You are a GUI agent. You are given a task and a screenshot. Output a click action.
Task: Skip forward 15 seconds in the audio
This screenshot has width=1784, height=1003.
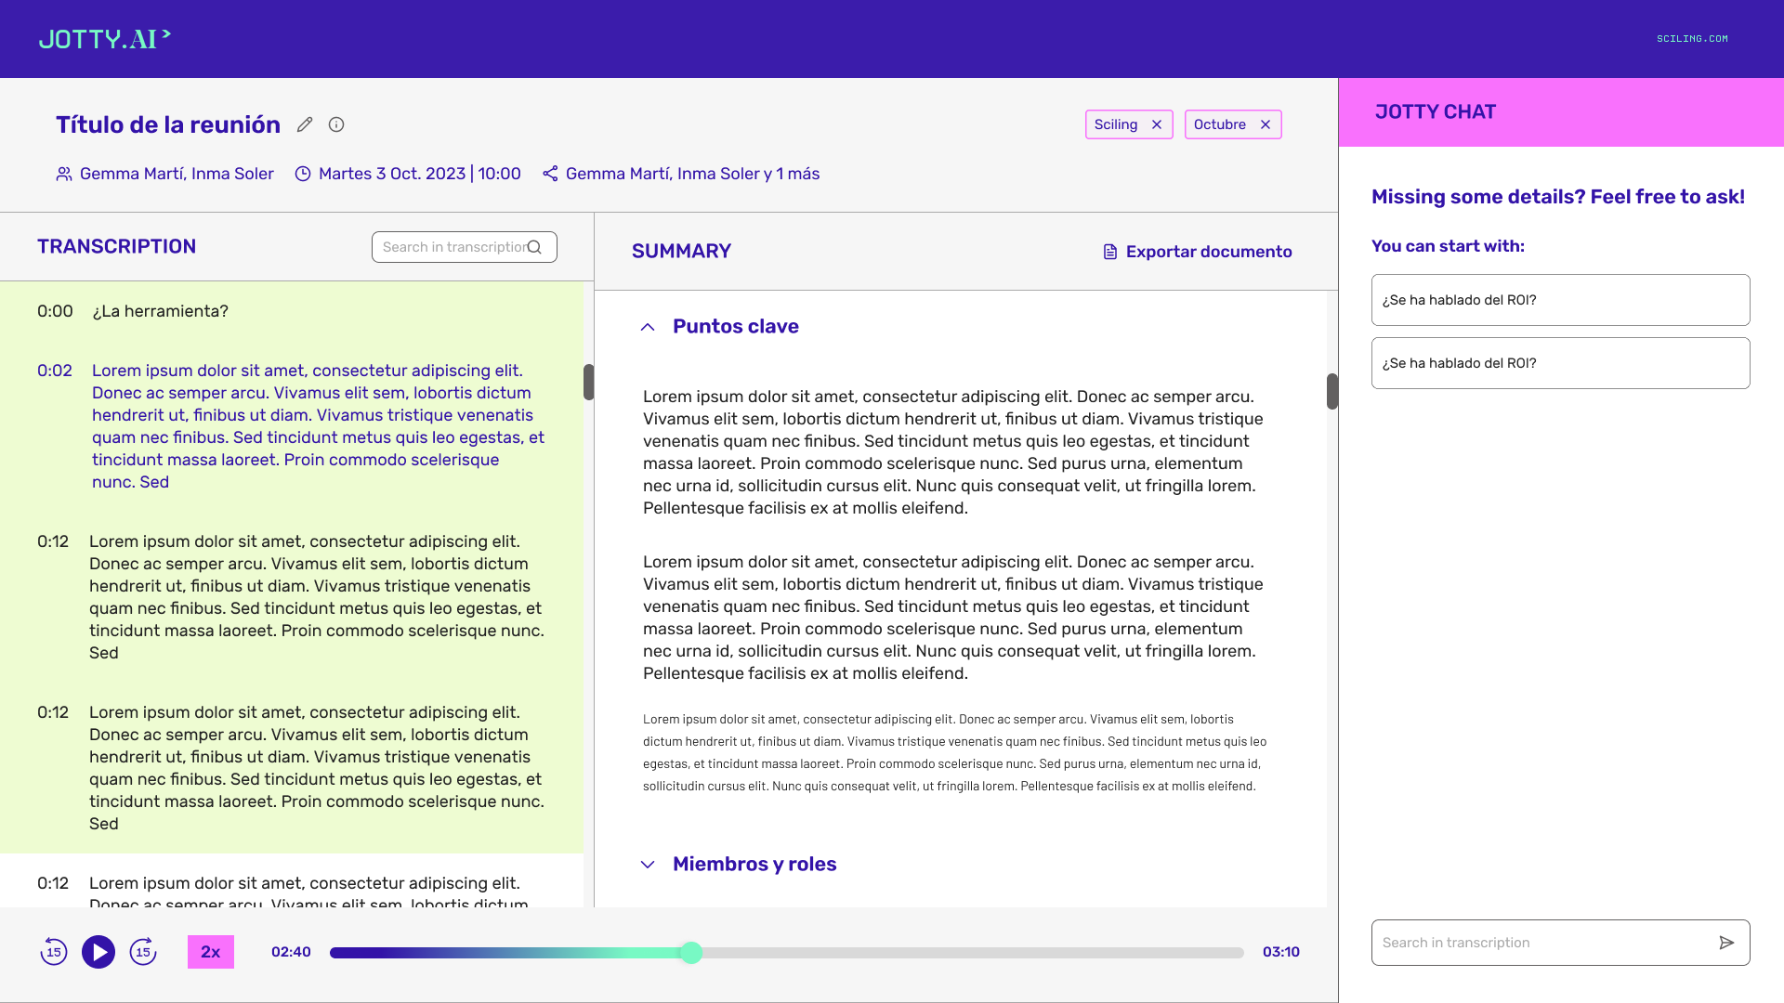coord(143,952)
